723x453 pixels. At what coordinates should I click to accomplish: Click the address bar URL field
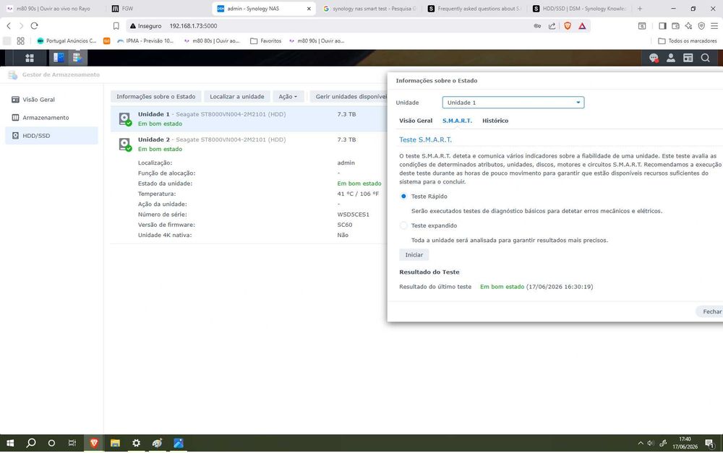click(328, 26)
